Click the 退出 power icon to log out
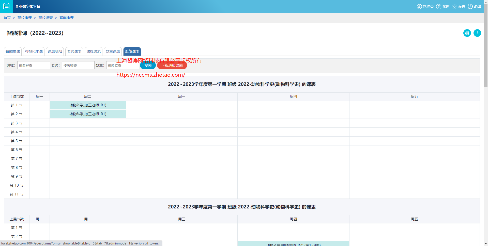This screenshot has height=246, width=488. pyautogui.click(x=470, y=6)
